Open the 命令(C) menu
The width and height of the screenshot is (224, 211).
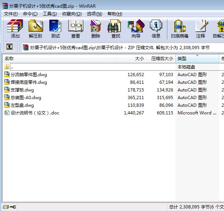click(x=30, y=14)
